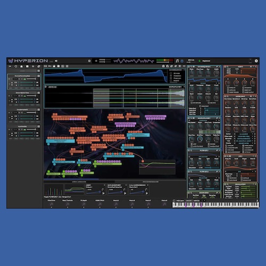
Task: Select the left tab above modulation slots
Action: click(79, 182)
